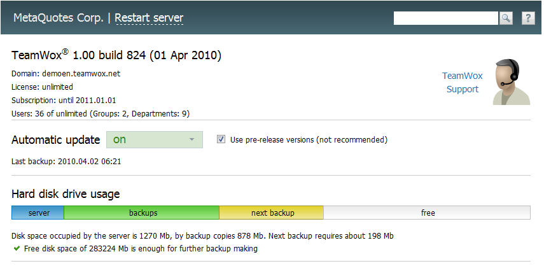Toggle Use pre-release versions checkbox
This screenshot has width=544, height=266.
(x=221, y=139)
